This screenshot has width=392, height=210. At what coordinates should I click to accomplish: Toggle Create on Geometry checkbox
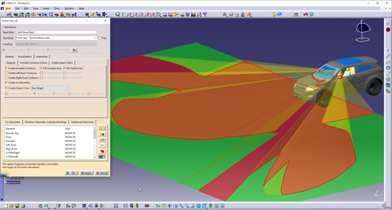coord(6,82)
